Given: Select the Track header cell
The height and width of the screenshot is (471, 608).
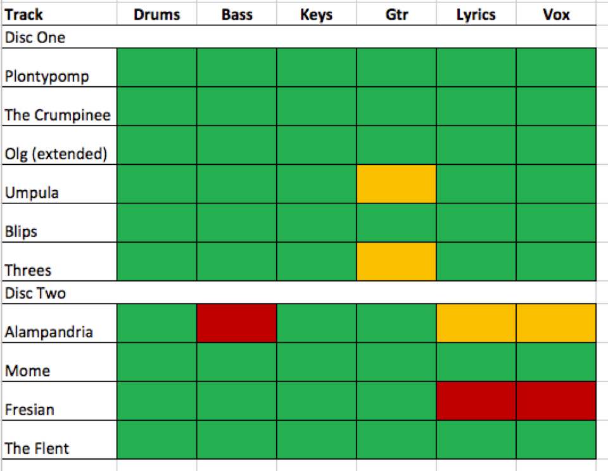Looking at the screenshot, I should pos(60,14).
